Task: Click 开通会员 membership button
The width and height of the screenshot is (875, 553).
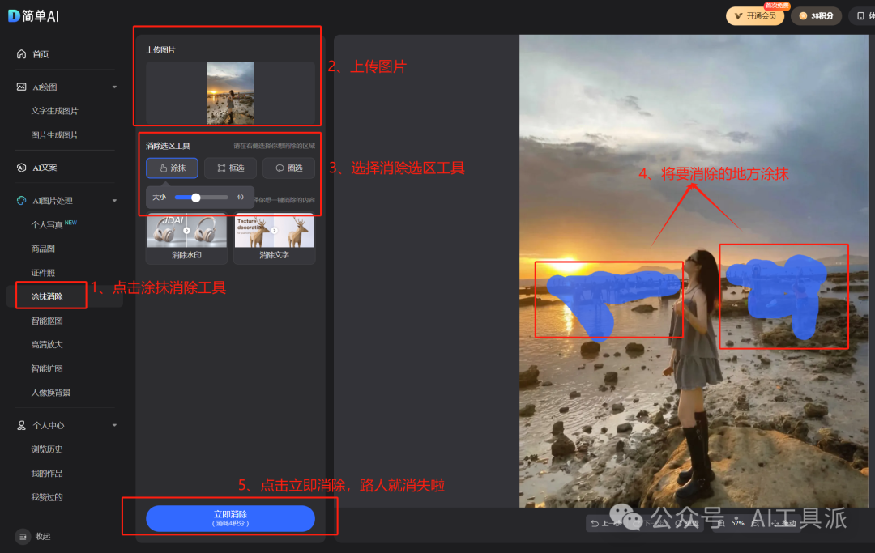Action: click(x=754, y=15)
